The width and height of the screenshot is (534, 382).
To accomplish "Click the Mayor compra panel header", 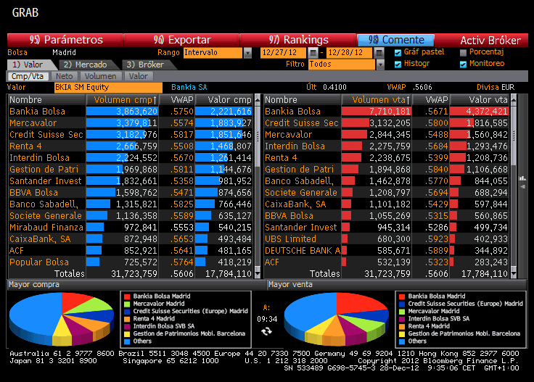I will [x=136, y=284].
